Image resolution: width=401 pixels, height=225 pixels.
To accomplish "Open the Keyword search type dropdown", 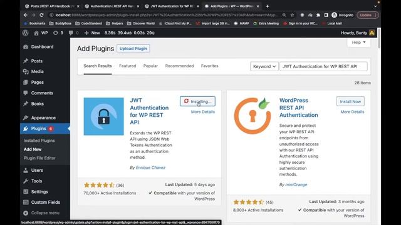I will (264, 66).
